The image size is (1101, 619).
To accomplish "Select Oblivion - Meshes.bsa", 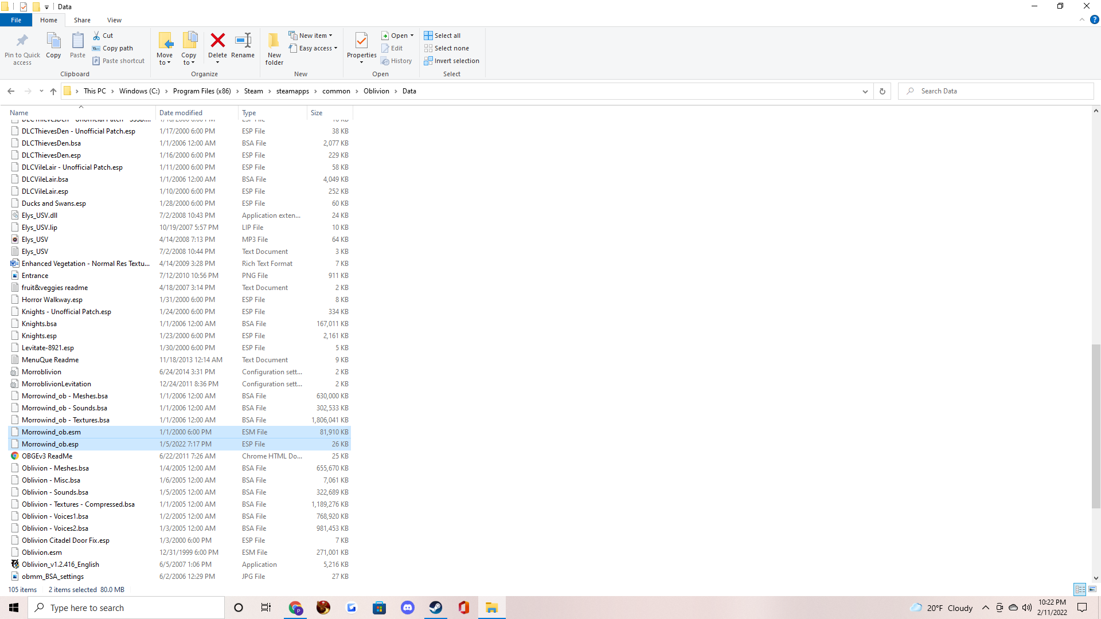I will coord(179,468).
